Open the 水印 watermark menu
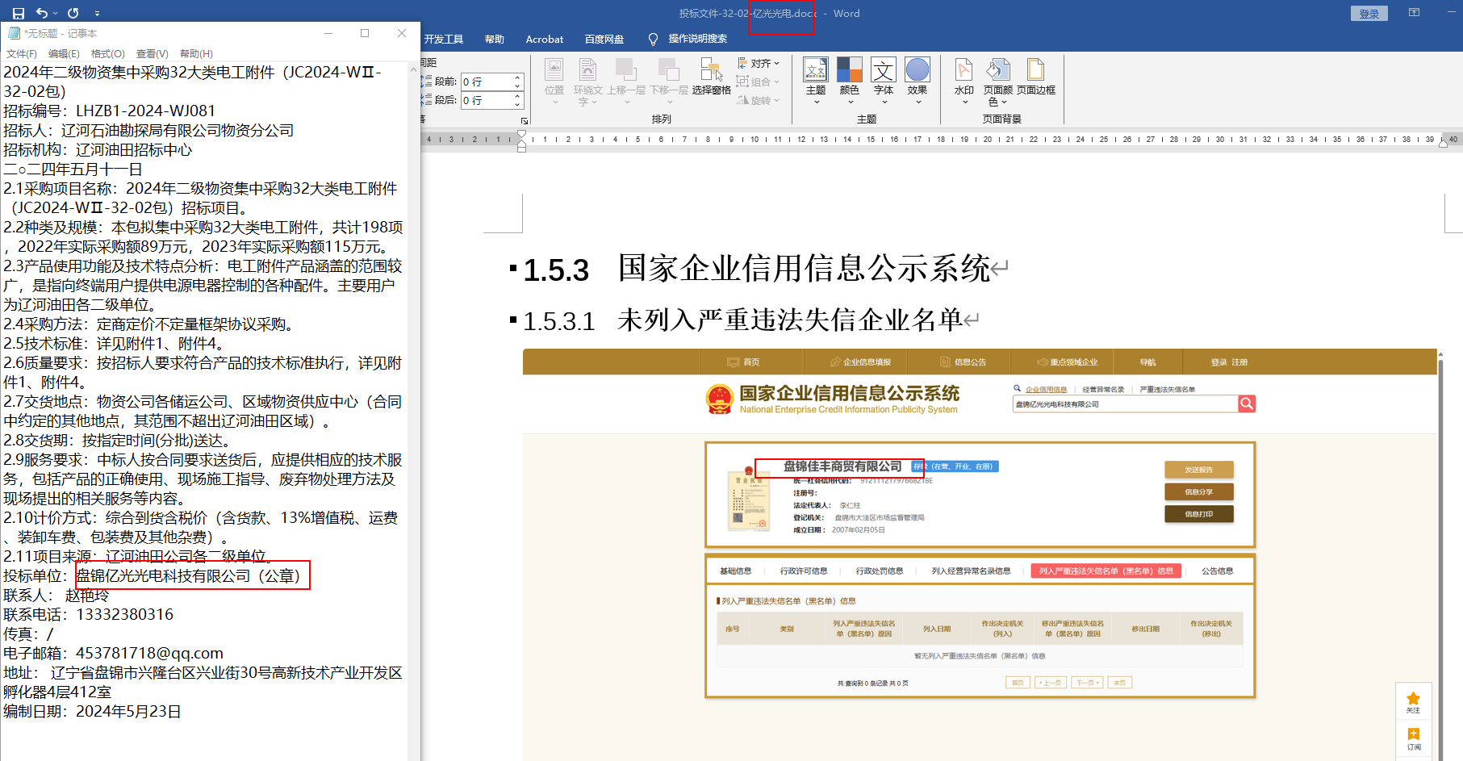Viewport: 1463px width, 761px height. 964,81
